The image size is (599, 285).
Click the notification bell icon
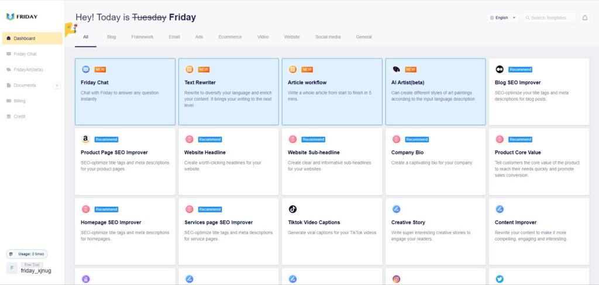[x=584, y=18]
